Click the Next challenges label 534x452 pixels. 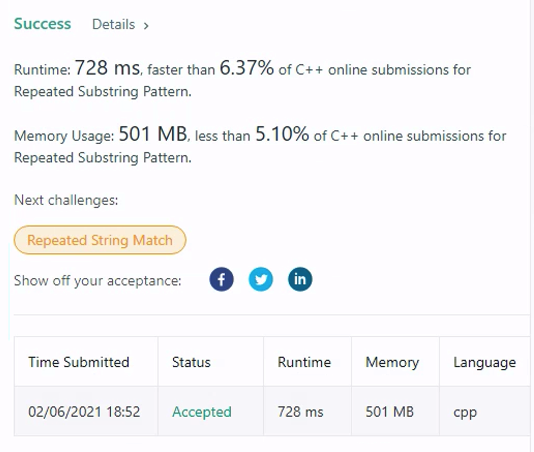[x=66, y=200]
